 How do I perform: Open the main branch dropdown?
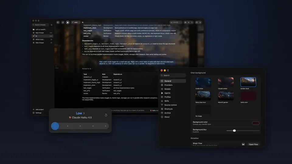76,22
